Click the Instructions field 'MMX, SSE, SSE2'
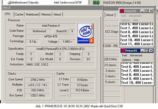158x109 pixels. (60, 65)
